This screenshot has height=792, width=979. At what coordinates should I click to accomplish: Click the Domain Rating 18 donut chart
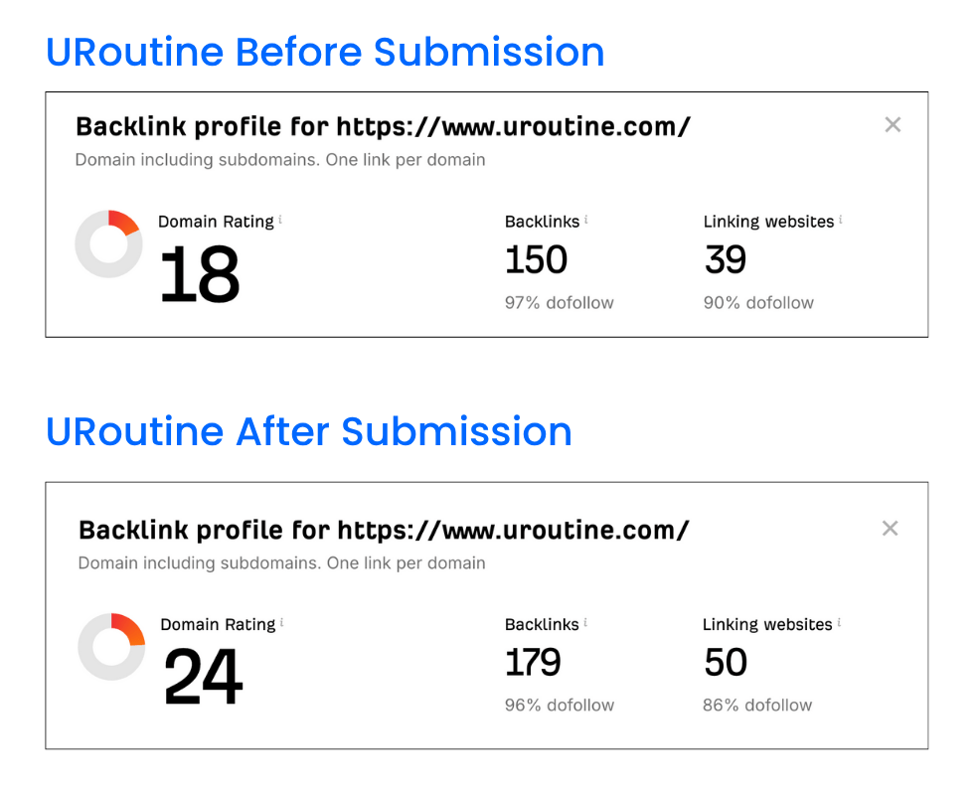[x=108, y=244]
